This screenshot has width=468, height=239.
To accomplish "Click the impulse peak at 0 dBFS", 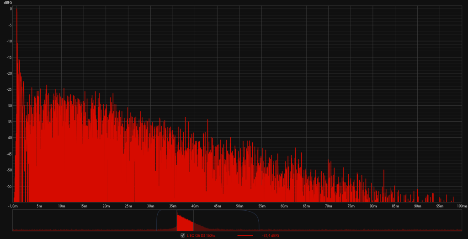I will [x=17, y=9].
